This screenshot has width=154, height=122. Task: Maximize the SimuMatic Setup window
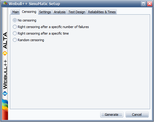click(x=143, y=4)
